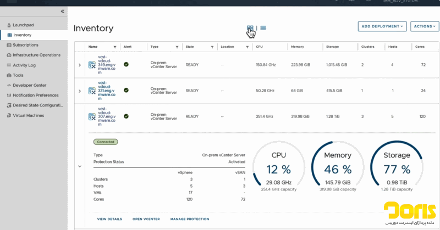Screen dimensions: 440x230
Task: Click Manage Protection button
Action: point(190,219)
